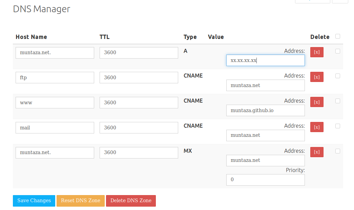Mark the mail record checkbox
This screenshot has width=354, height=210.
338,126
